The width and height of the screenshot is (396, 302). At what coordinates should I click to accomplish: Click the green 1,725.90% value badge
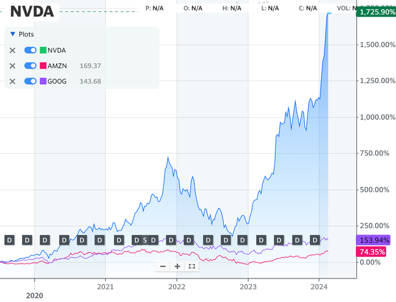[376, 12]
